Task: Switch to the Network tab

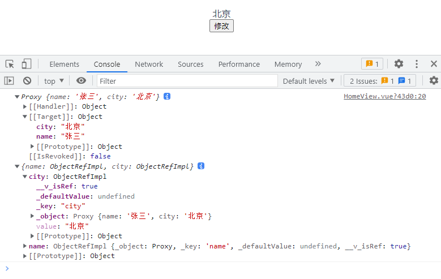Action: [x=149, y=64]
